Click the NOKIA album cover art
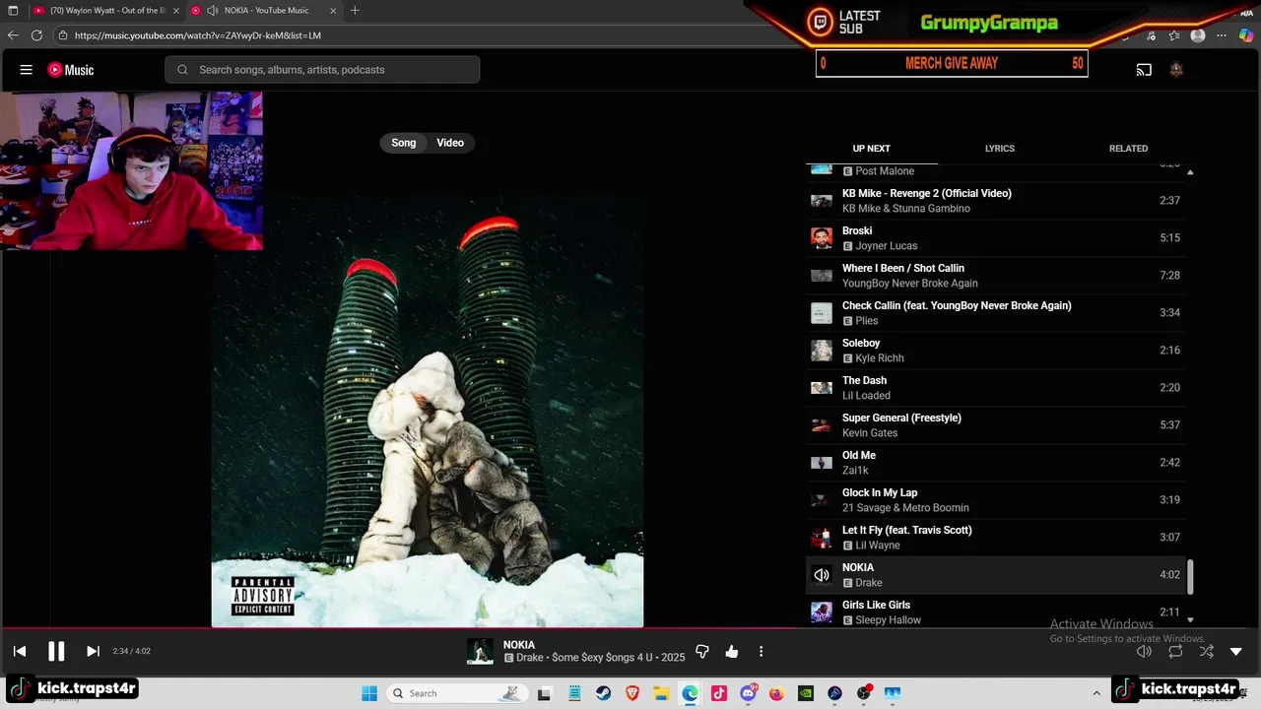 pyautogui.click(x=428, y=412)
